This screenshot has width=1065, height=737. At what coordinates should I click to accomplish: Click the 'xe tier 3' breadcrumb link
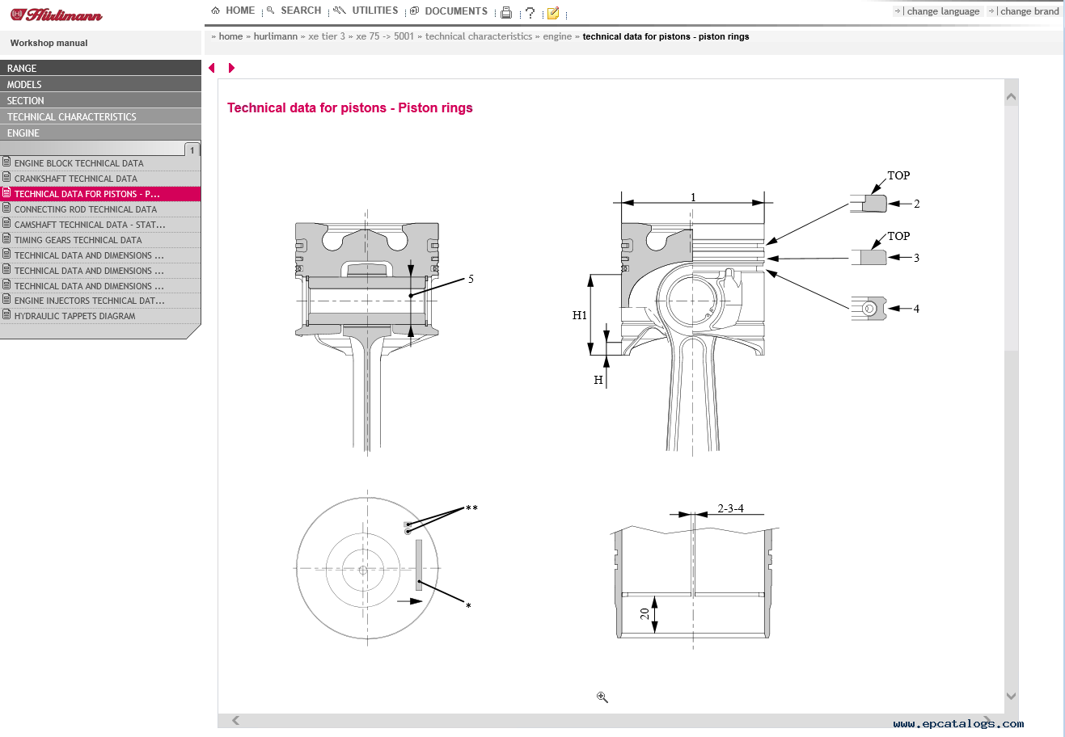[x=327, y=36]
